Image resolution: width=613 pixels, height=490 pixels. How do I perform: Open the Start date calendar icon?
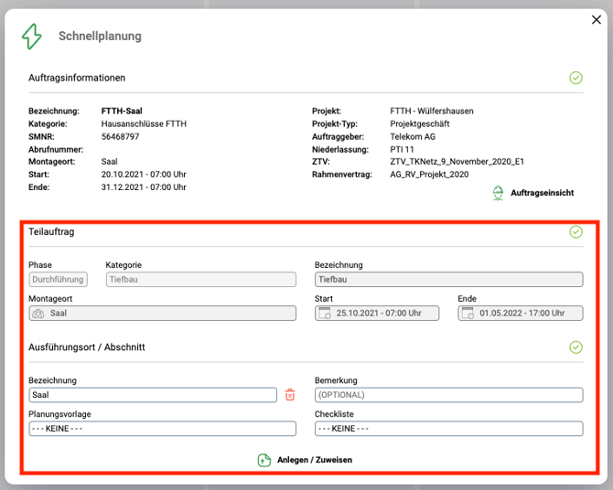coord(325,314)
